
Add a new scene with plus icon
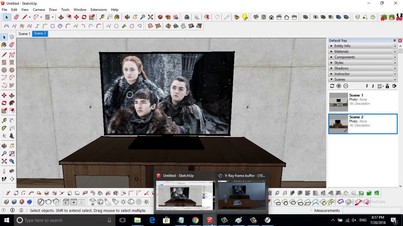click(339, 86)
